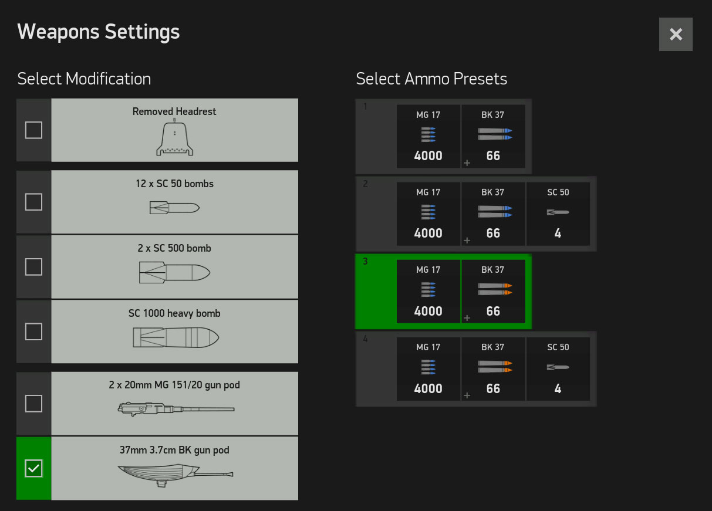Image resolution: width=712 pixels, height=511 pixels.
Task: Select ammo preset number 4
Action: pos(376,368)
